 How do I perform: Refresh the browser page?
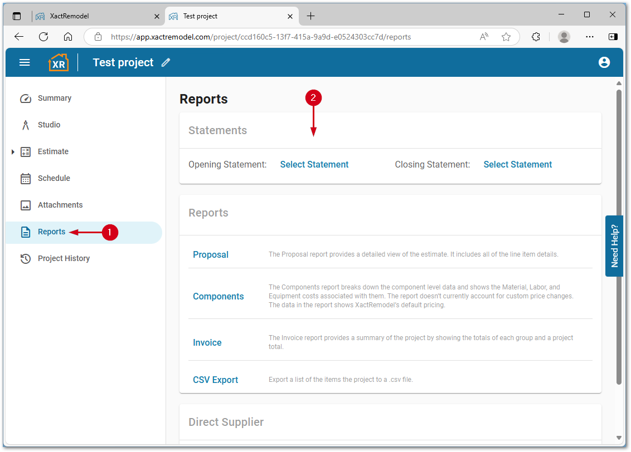coord(43,37)
